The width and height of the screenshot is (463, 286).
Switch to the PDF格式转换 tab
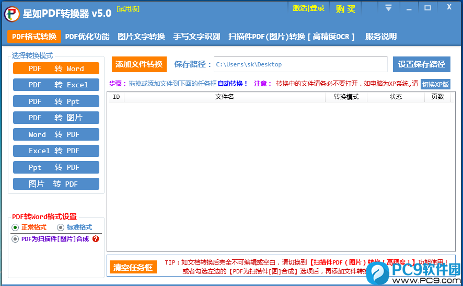(x=34, y=37)
